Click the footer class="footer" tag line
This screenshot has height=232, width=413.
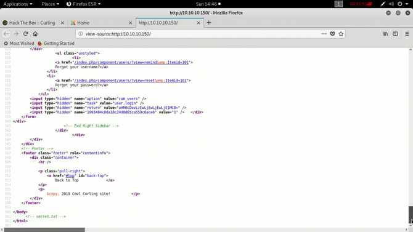66,153
